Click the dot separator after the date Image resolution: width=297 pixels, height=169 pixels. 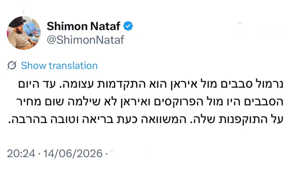pyautogui.click(x=107, y=154)
